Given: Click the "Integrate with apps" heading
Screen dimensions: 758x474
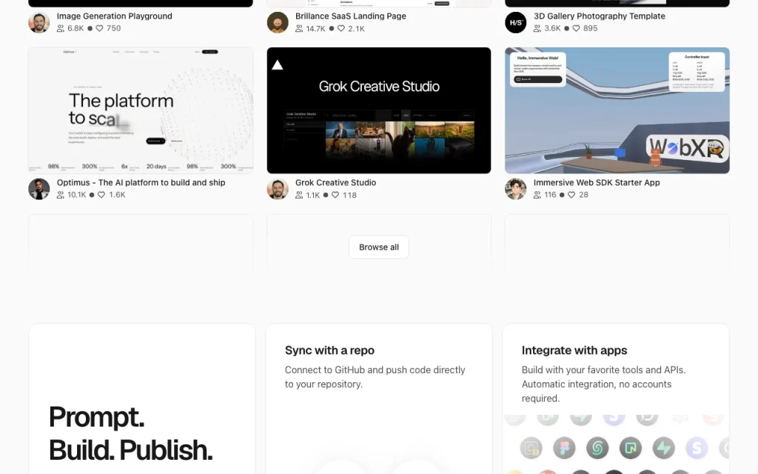Looking at the screenshot, I should (574, 350).
